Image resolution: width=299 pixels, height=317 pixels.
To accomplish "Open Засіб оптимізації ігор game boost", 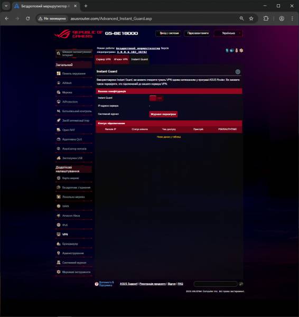I will point(74,120).
